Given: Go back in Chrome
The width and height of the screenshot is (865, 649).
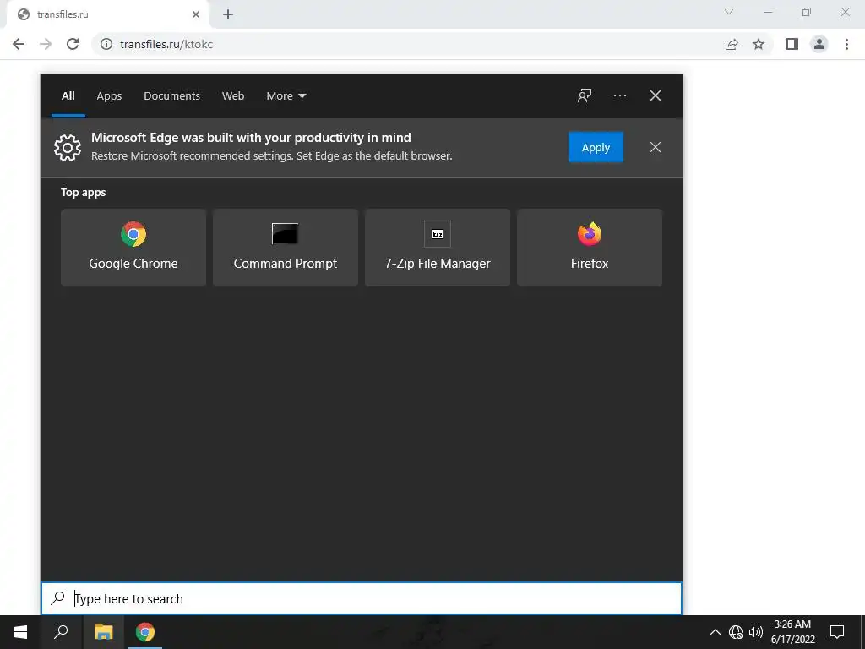Looking at the screenshot, I should coord(19,44).
